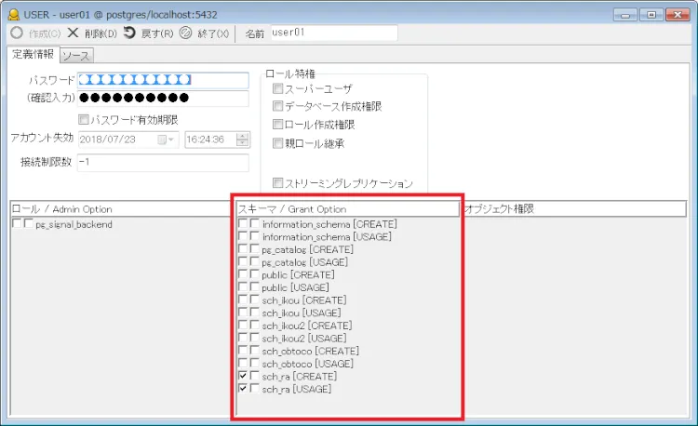
Task: Check the information_schema [CREATE] schema checkbox
Action: point(243,223)
